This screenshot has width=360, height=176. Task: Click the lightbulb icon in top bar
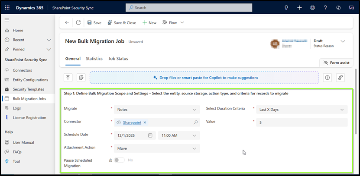click(286, 8)
